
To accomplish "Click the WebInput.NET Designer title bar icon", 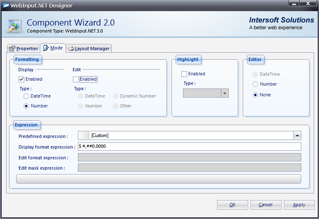I will tap(6, 5).
